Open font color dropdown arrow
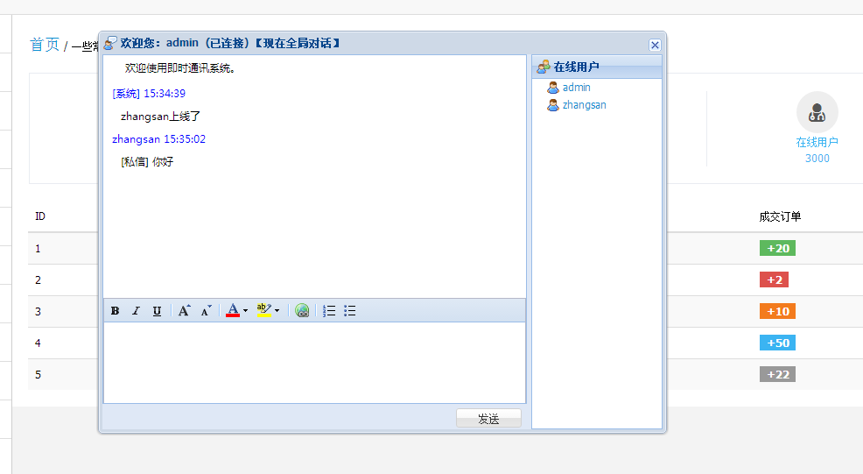The height and width of the screenshot is (474, 863). pos(245,311)
